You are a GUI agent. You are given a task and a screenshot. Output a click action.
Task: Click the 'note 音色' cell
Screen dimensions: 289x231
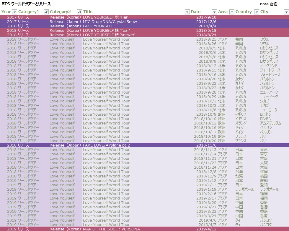269,4
